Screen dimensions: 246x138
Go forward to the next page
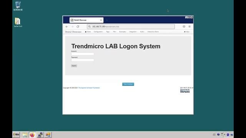72,27
